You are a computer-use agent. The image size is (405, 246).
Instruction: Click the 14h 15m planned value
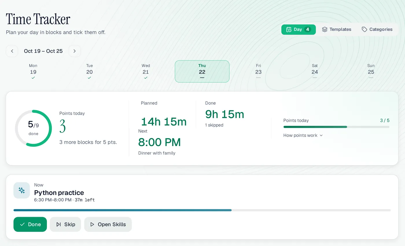click(x=164, y=122)
